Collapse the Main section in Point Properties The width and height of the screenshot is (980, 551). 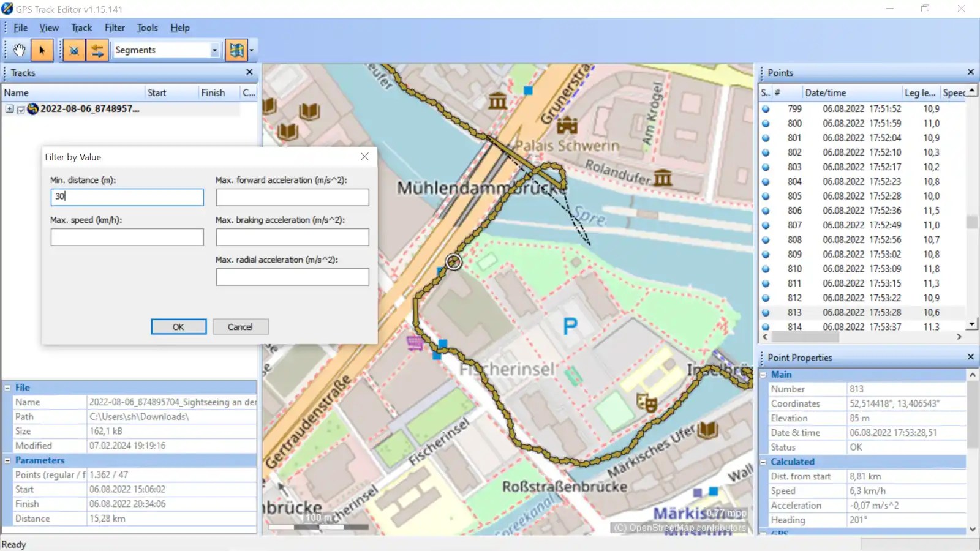pyautogui.click(x=763, y=375)
